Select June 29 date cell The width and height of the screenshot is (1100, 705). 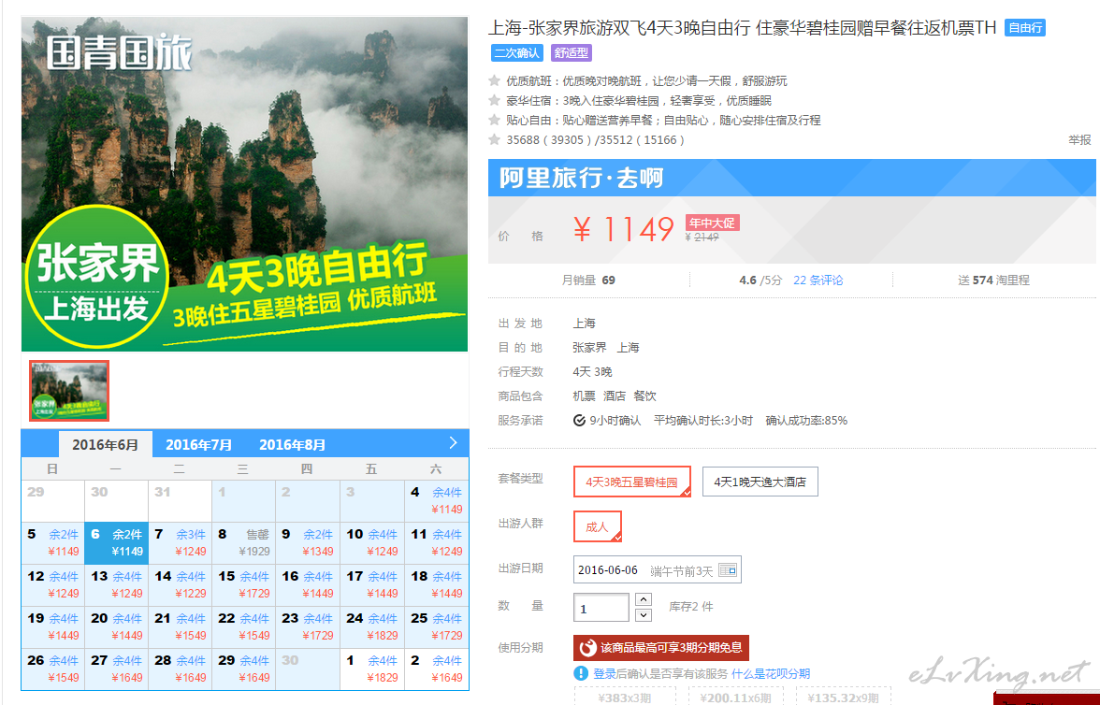pos(244,669)
